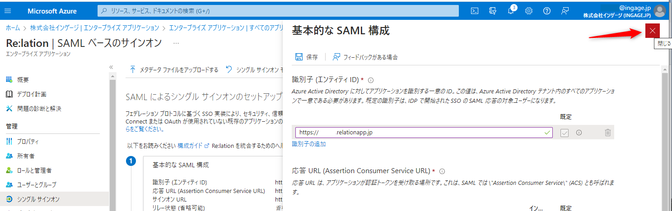The height and width of the screenshot is (211, 672).
Task: Click the 構成ガイド link
Action: click(x=193, y=146)
